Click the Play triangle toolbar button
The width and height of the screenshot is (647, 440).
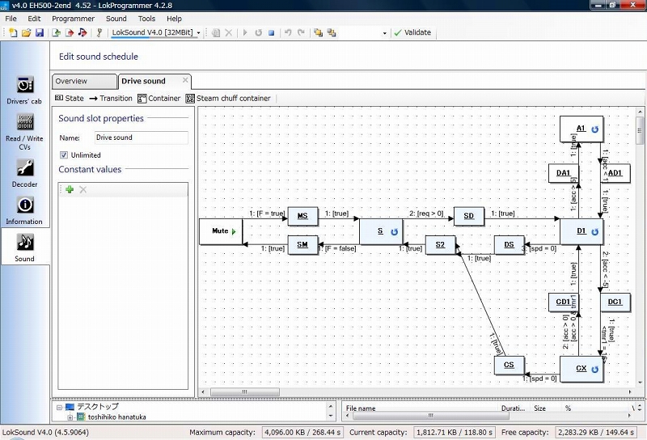245,32
